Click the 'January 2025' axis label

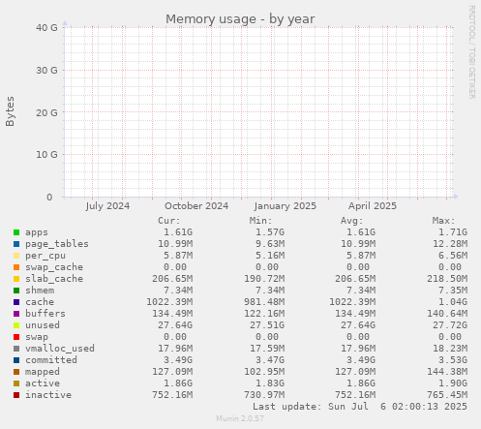[286, 206]
